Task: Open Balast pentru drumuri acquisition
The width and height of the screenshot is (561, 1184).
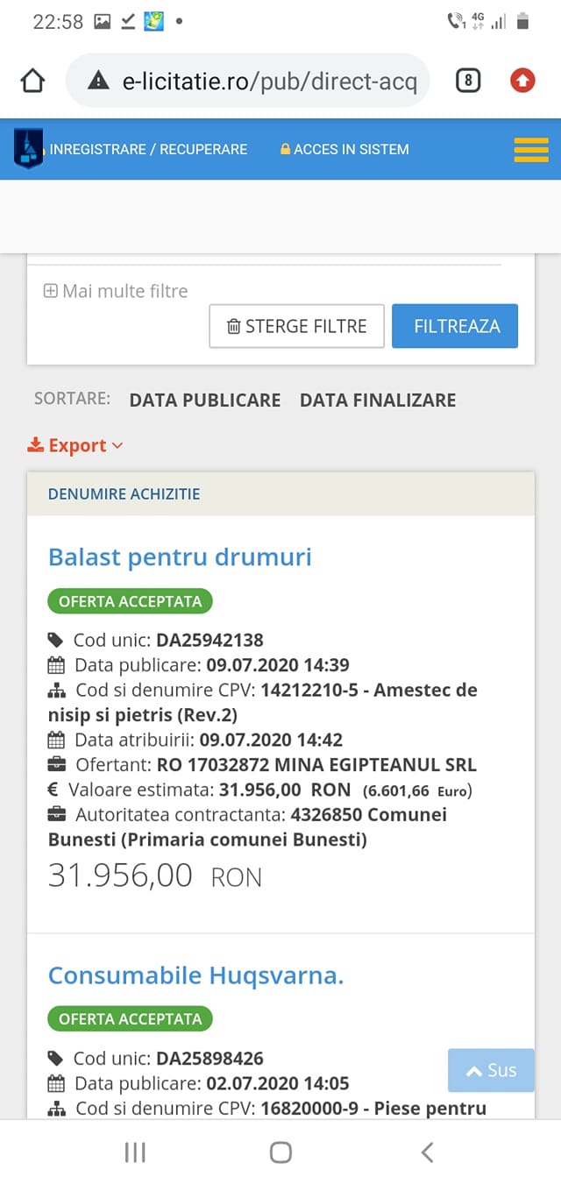Action: pos(180,557)
